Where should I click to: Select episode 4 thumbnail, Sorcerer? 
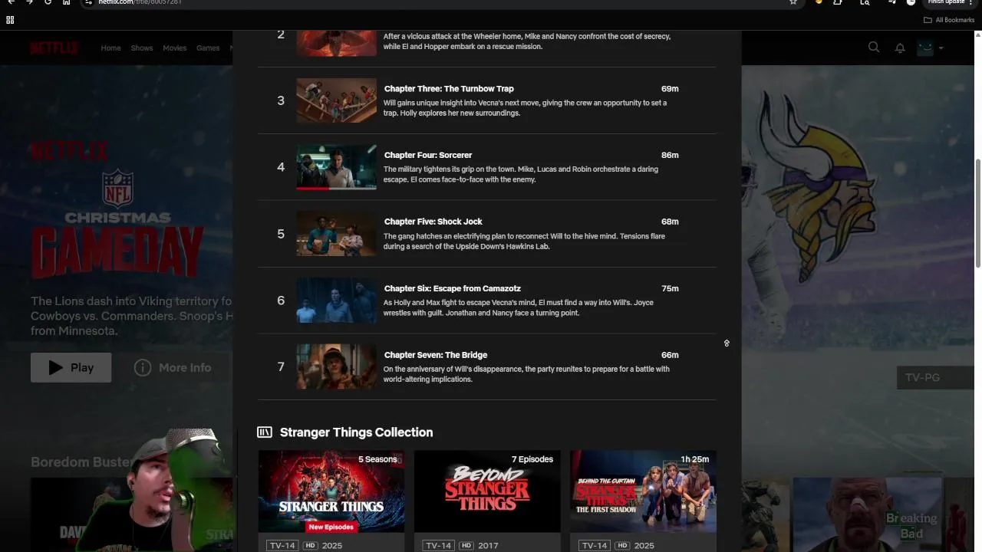click(x=337, y=167)
